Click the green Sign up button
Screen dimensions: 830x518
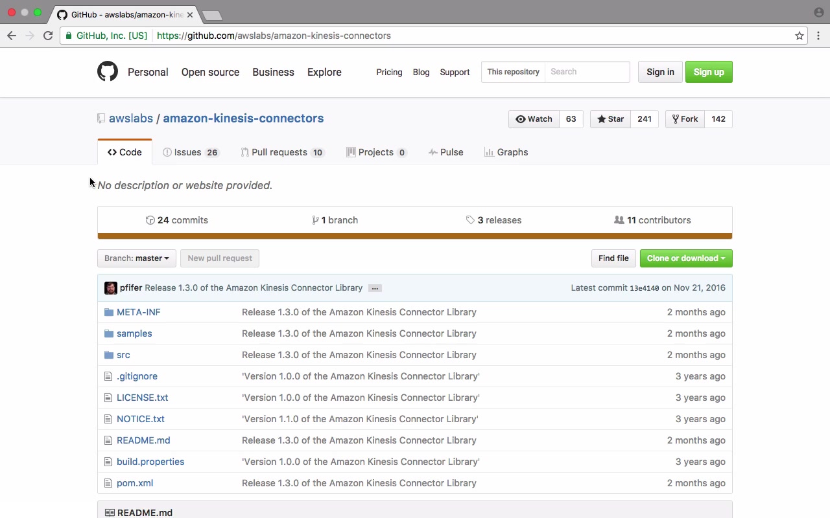pyautogui.click(x=709, y=72)
